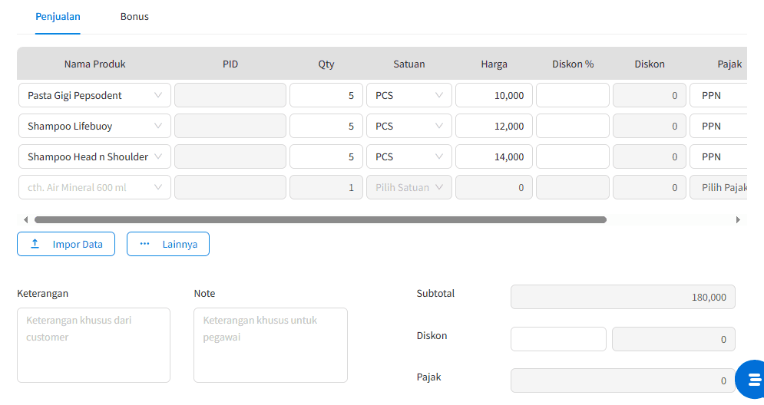Image resolution: width=764 pixels, height=405 pixels.
Task: Expand the Pasta Gigi Pepsodent product dropdown
Action: click(x=95, y=95)
